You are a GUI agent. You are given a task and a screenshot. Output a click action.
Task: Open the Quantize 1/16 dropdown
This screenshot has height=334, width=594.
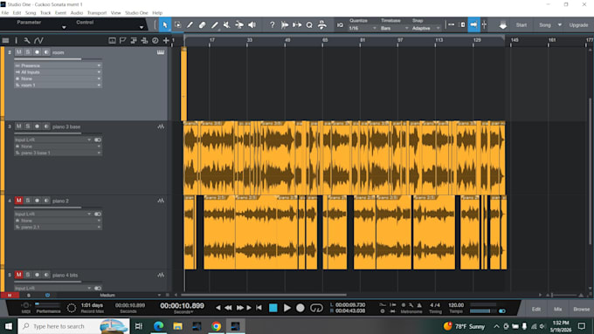click(x=363, y=29)
